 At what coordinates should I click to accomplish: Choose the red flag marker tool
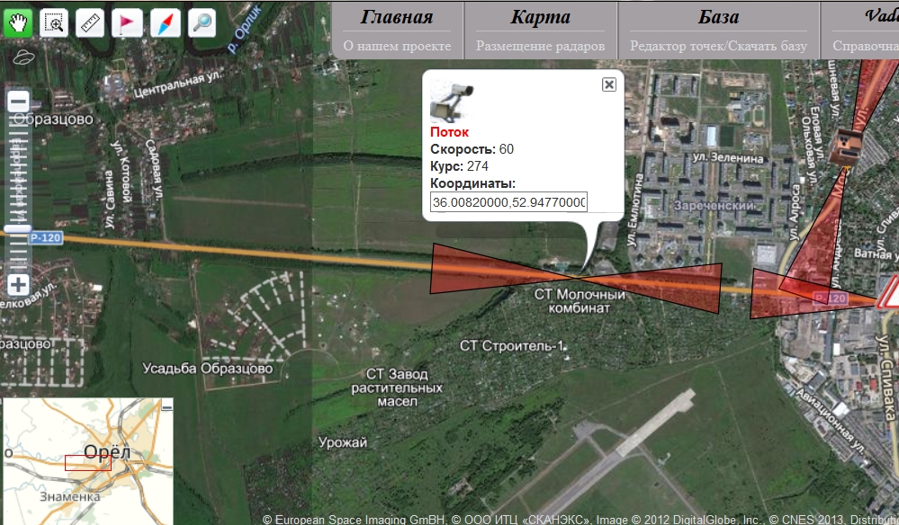(x=127, y=22)
